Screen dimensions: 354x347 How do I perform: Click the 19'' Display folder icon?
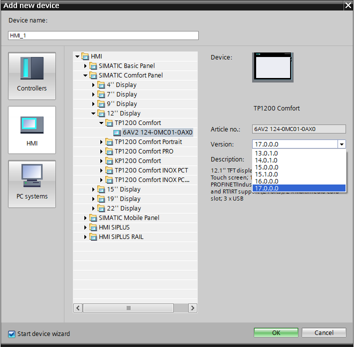click(101, 198)
